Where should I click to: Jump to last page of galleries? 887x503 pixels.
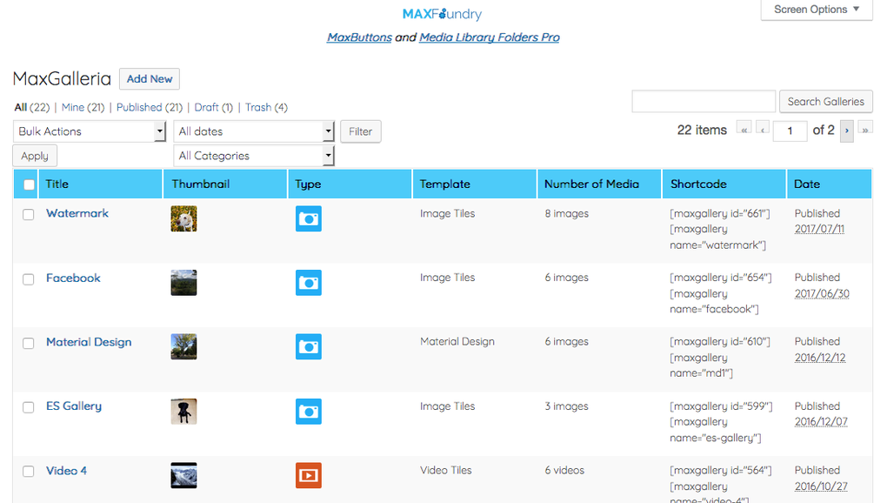point(865,131)
